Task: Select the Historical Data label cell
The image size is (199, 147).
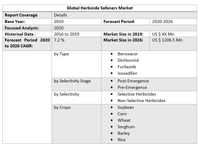Action: (20, 34)
